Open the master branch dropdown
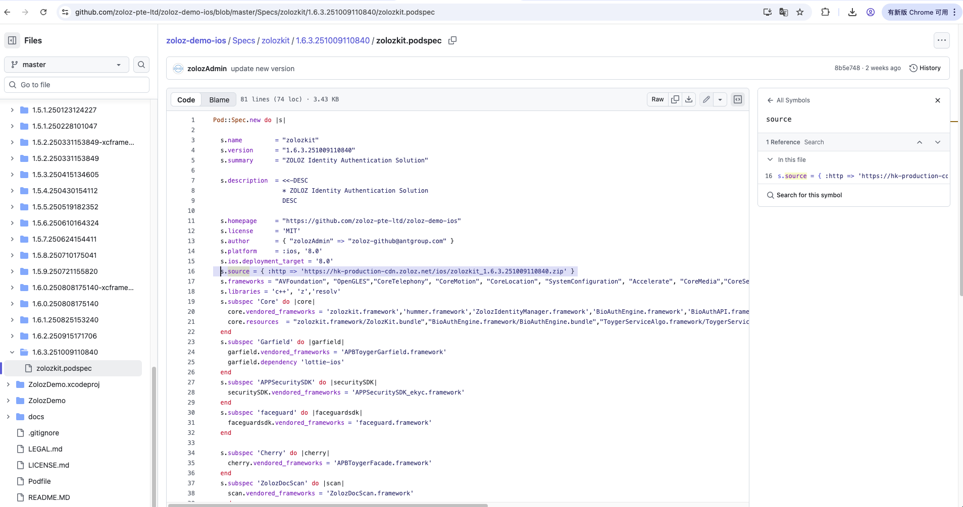The height and width of the screenshot is (507, 963). point(67,65)
